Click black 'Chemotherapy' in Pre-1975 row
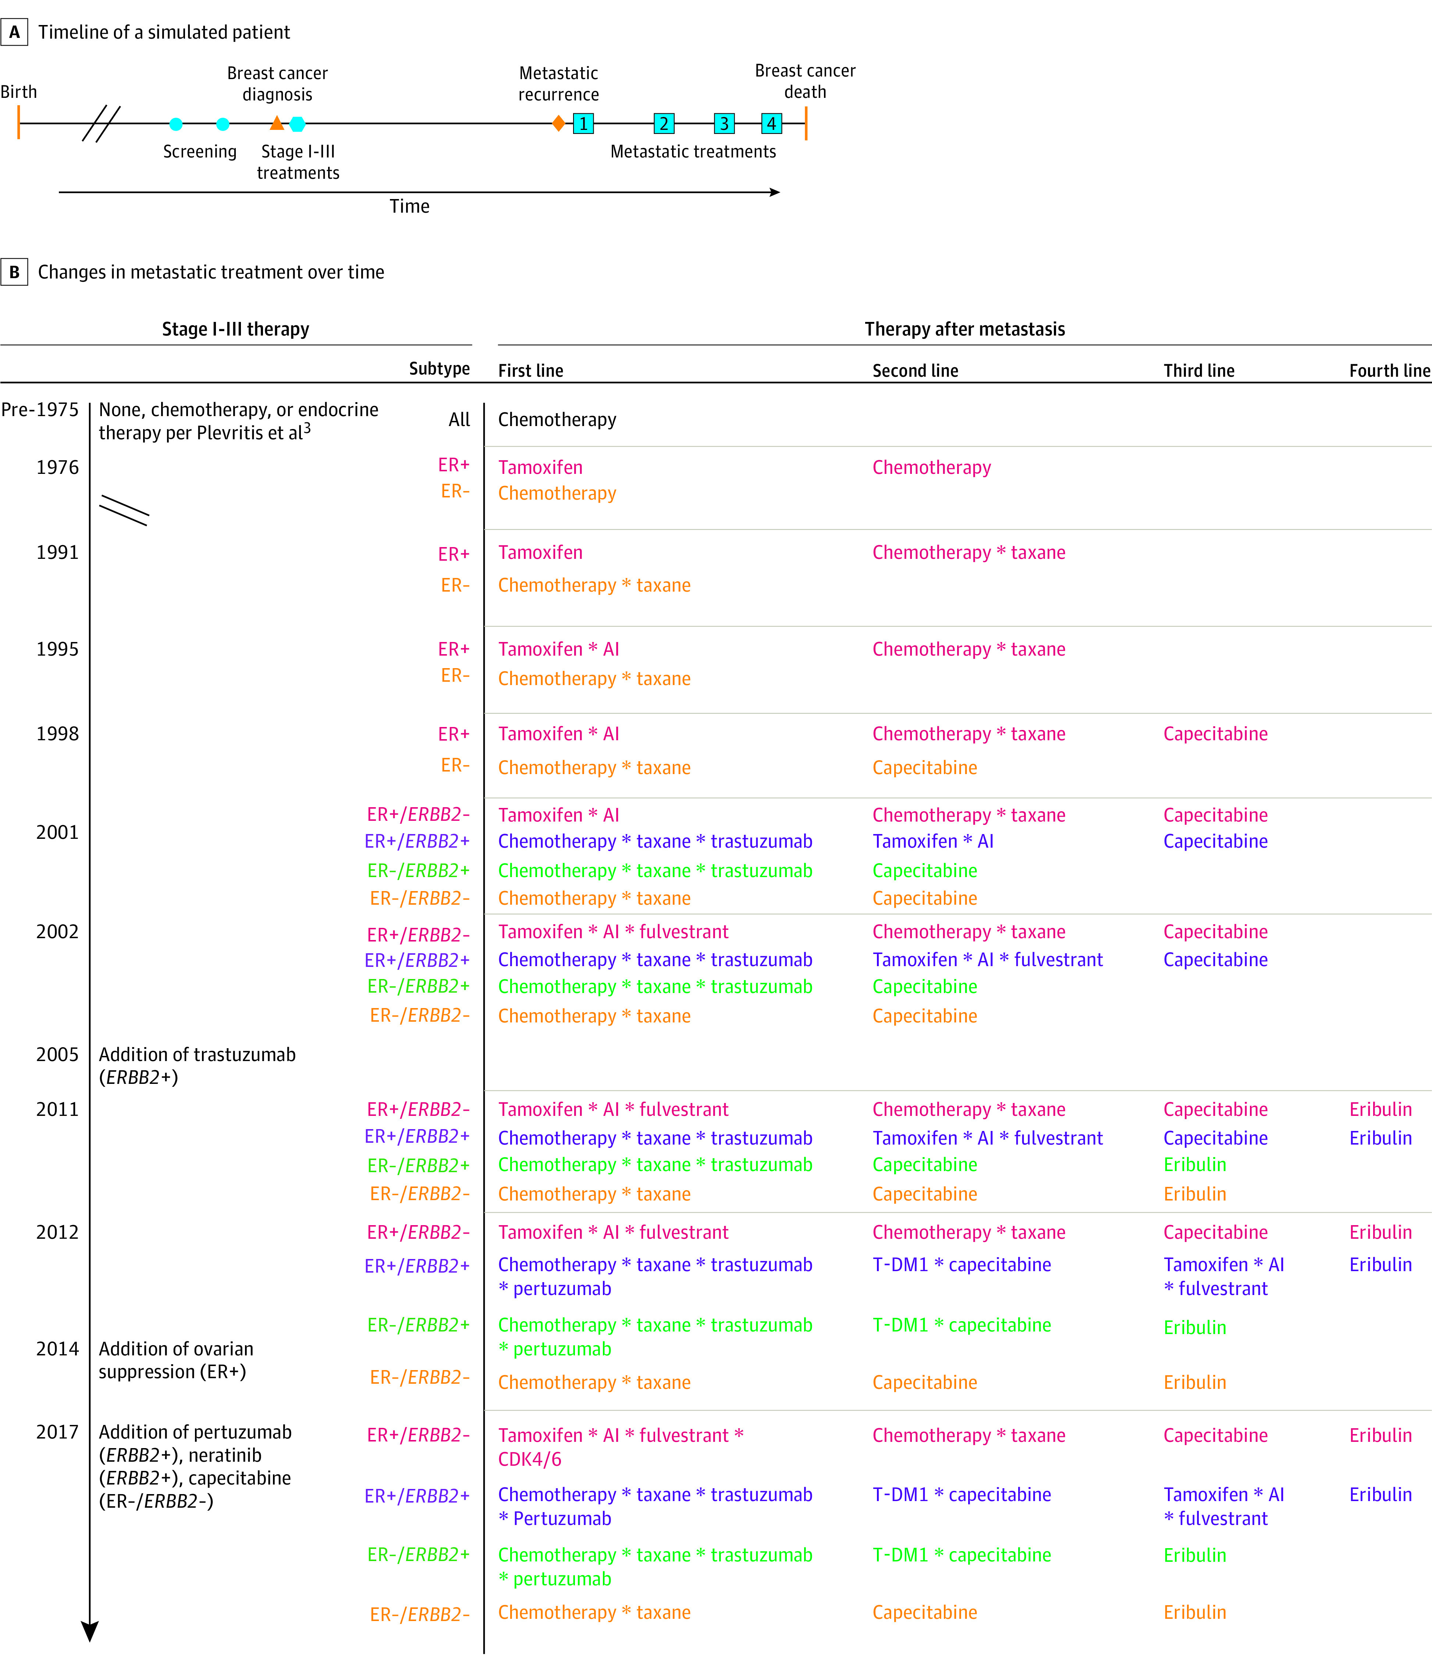 557,420
